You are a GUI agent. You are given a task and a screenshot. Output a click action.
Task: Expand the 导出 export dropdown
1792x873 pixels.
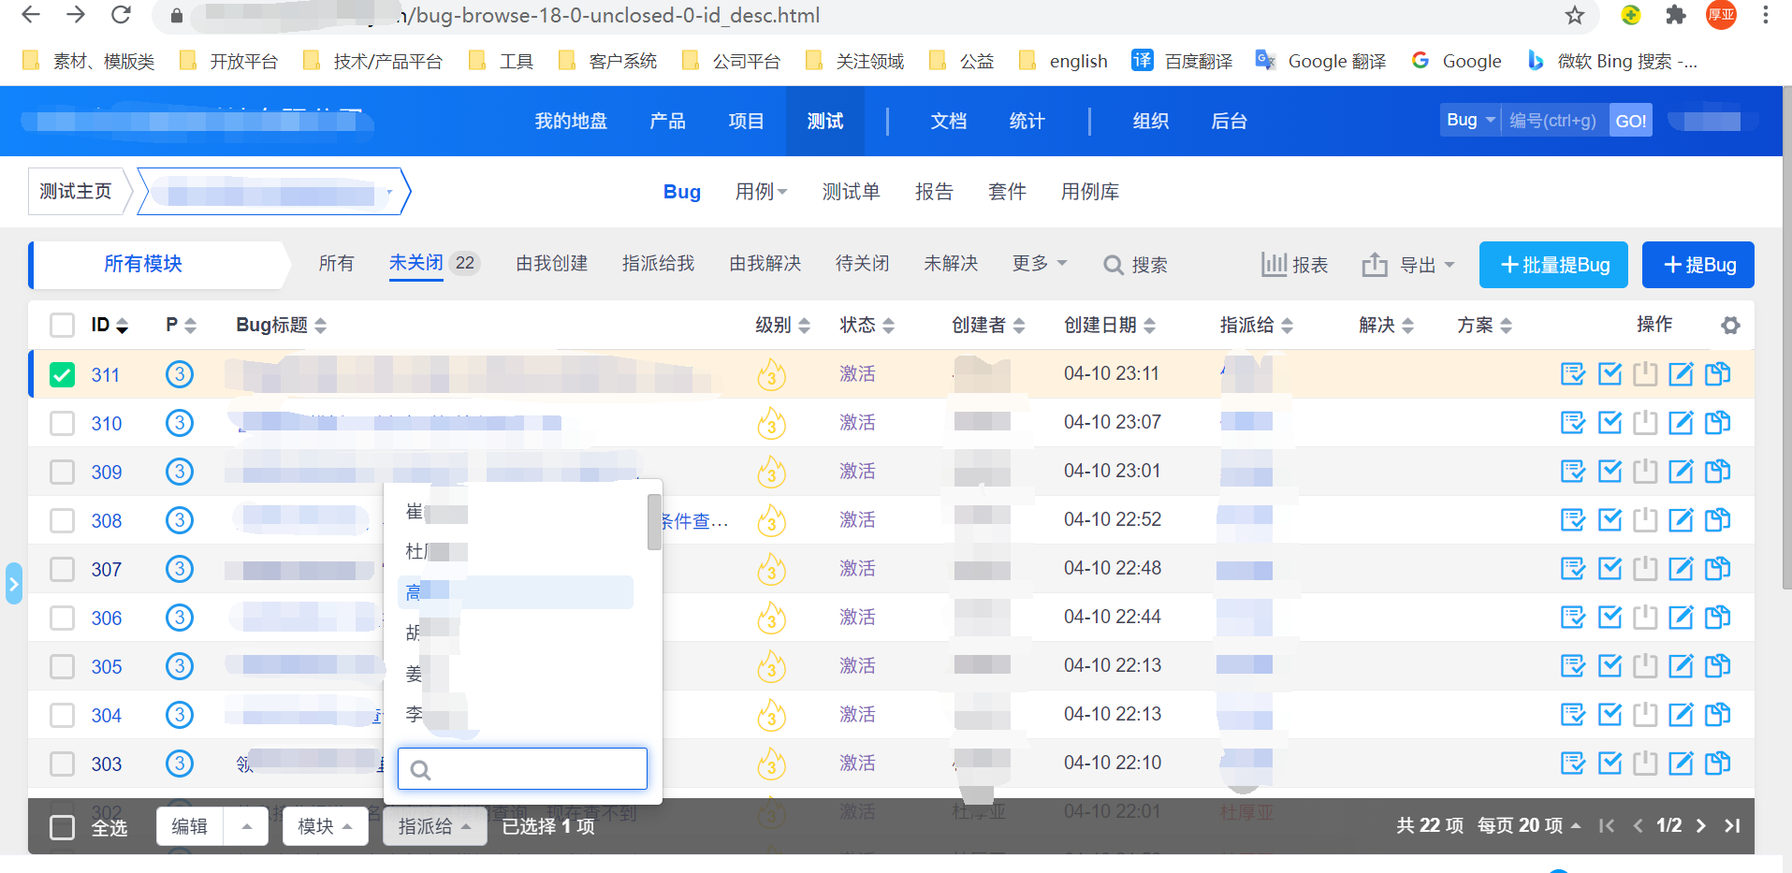pos(1408,265)
